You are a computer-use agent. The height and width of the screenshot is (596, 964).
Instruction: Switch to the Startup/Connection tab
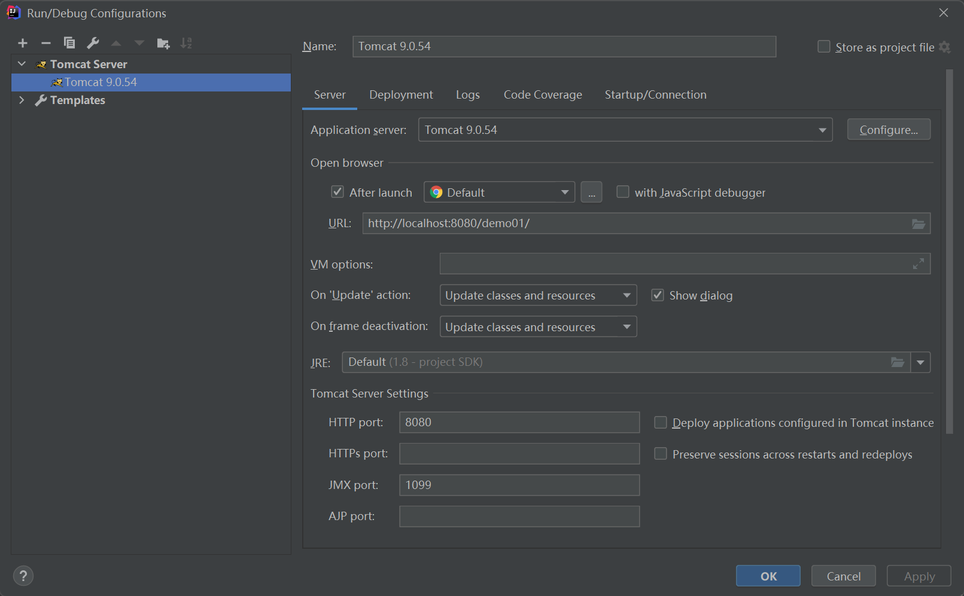tap(655, 95)
